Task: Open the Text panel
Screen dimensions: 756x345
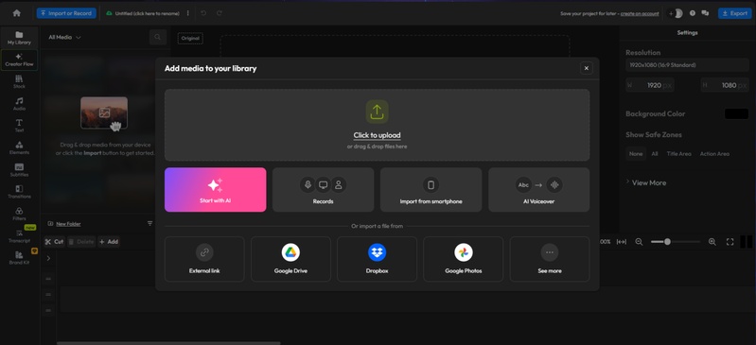Action: [x=19, y=126]
